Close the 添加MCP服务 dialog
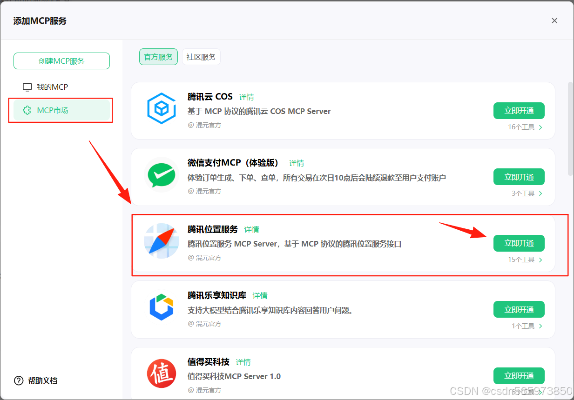Screen dimensions: 574x400 click(x=554, y=20)
